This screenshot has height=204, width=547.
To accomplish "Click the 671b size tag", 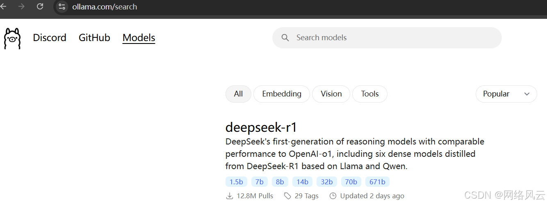I will [377, 182].
